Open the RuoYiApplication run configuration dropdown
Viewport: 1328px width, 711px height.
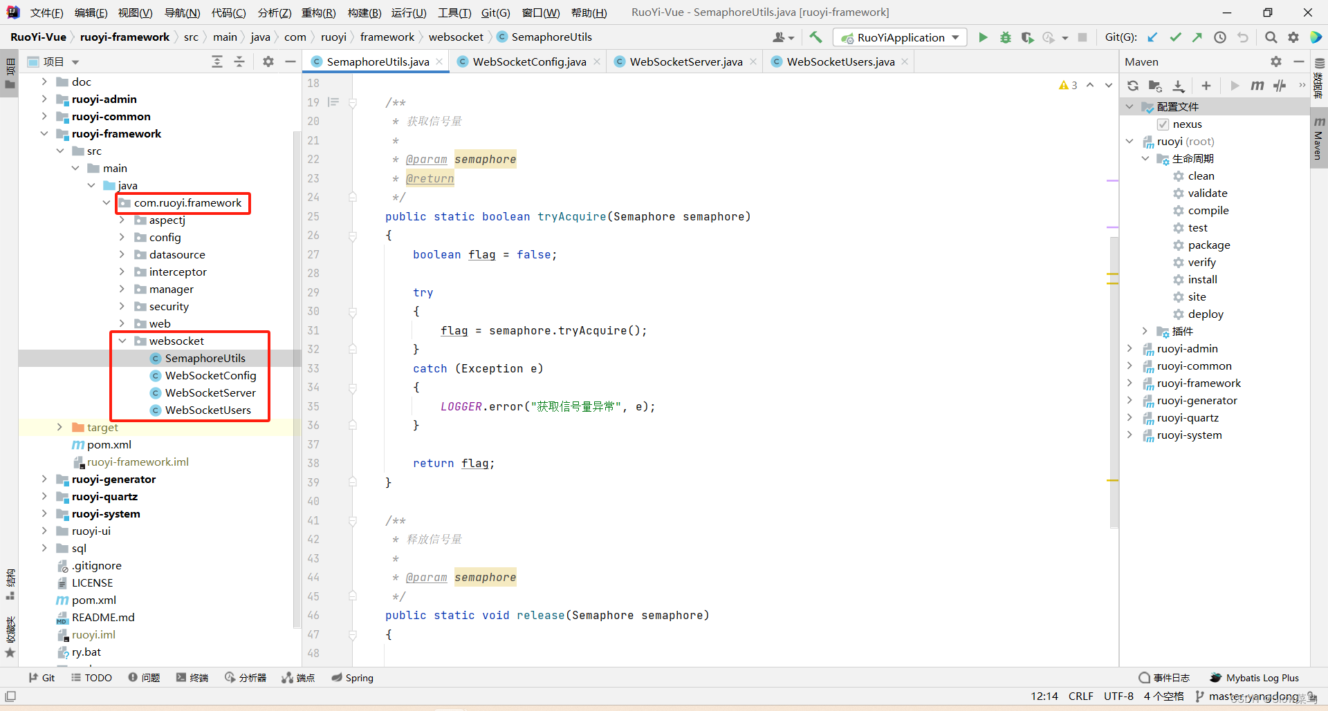pyautogui.click(x=955, y=37)
